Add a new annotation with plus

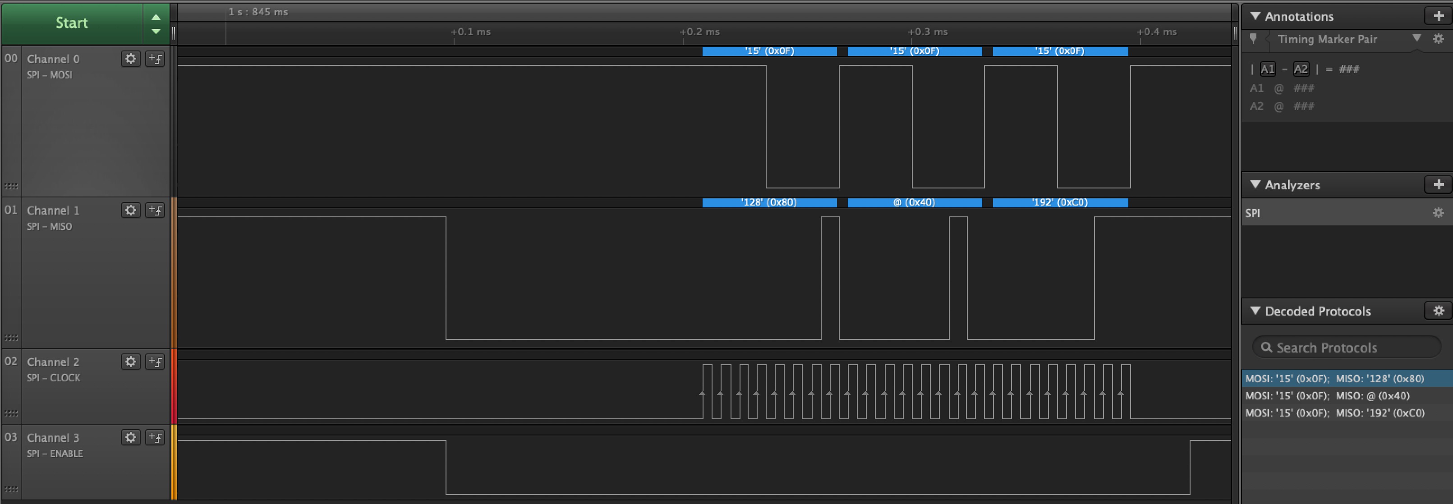click(1438, 16)
